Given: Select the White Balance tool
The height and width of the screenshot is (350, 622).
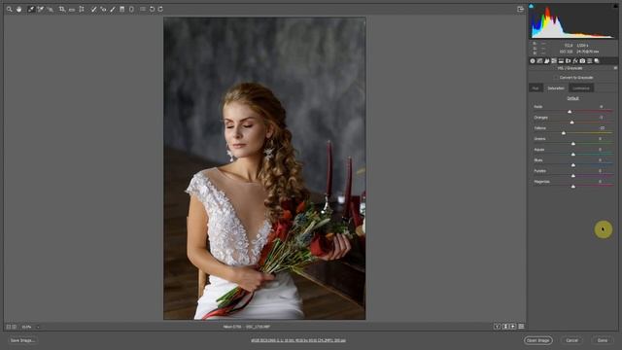Looking at the screenshot, I should click(31, 9).
